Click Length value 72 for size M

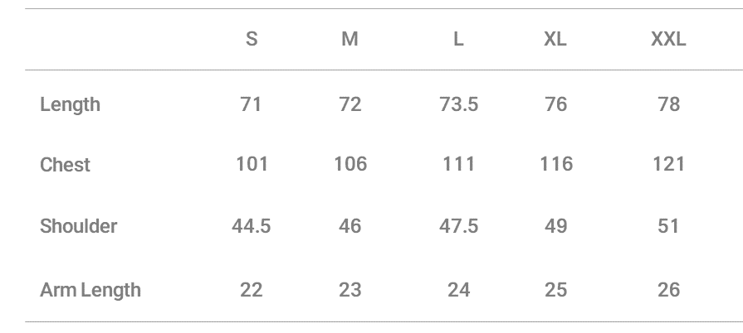(350, 104)
